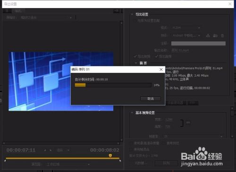Screen dimensions: 236x172
Task: Click the out point handle on timeline
Action: click(x=120, y=160)
